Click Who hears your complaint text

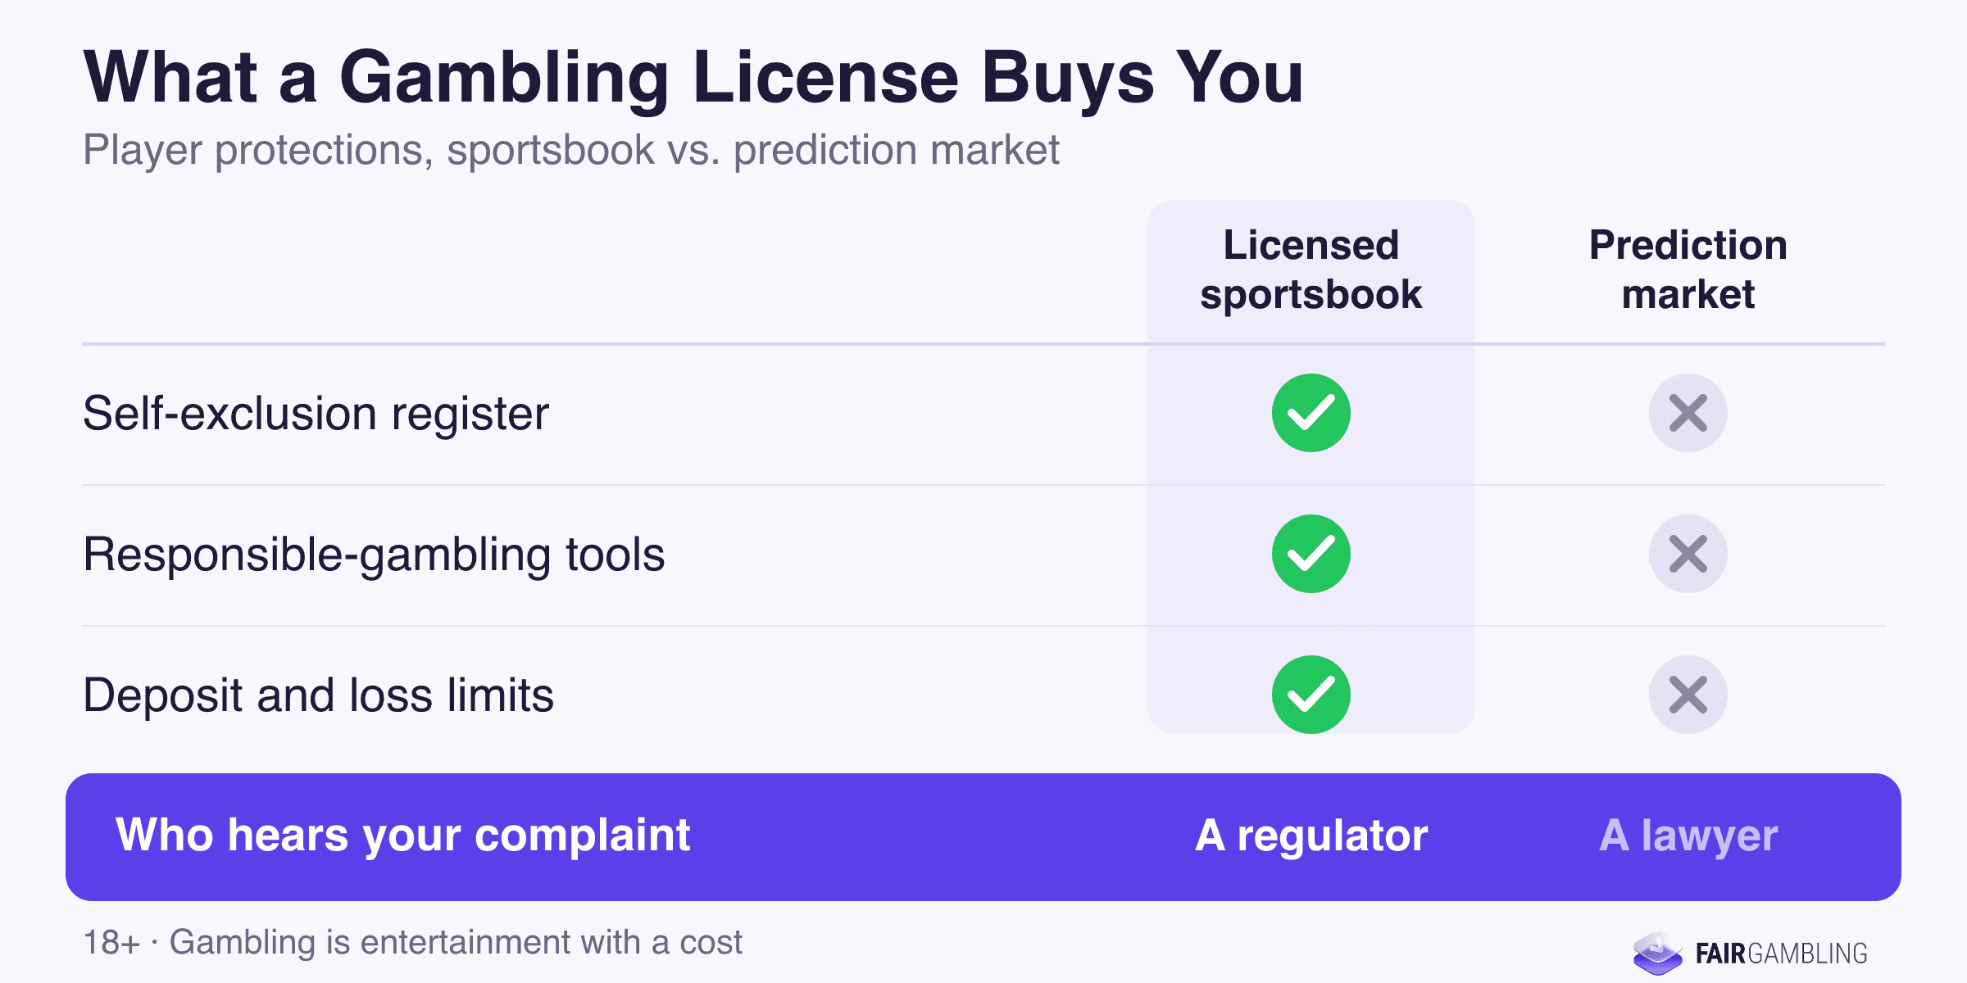(403, 836)
